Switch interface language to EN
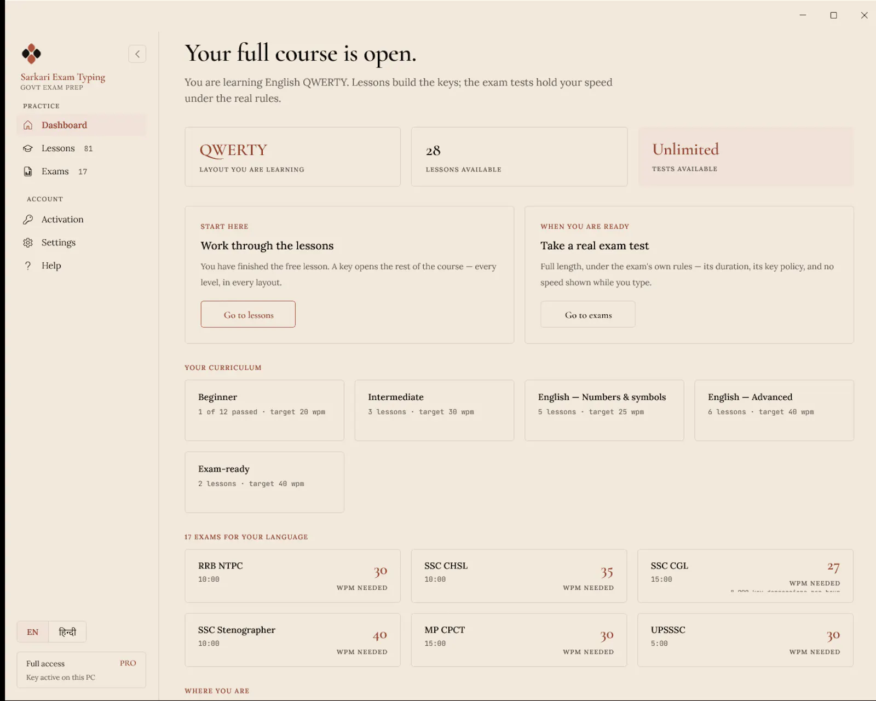The image size is (876, 701). 33,632
